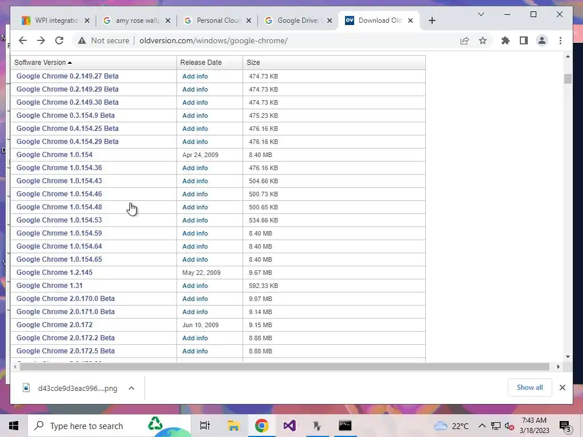Open the Extensions puzzle icon
The width and height of the screenshot is (583, 437).
[506, 40]
